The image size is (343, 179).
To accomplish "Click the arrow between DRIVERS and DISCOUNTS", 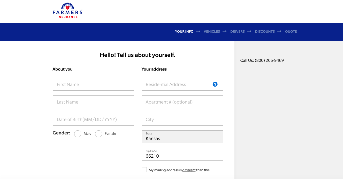I will (249, 31).
